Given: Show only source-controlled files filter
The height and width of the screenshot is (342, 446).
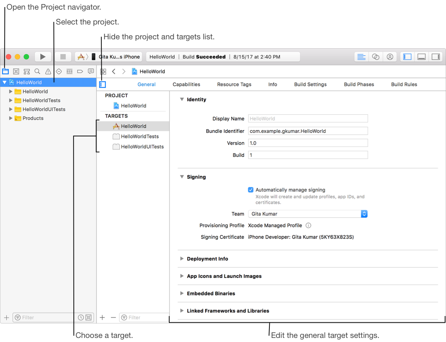Looking at the screenshot, I should [88, 318].
